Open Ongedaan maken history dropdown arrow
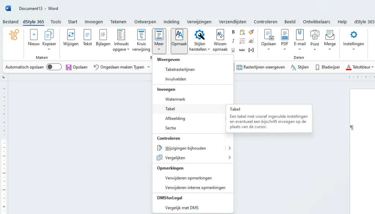Image resolution: width=375 pixels, height=214 pixels. click(149, 67)
